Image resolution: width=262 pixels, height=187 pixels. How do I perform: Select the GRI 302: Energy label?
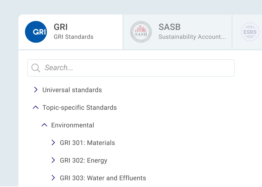pyautogui.click(x=84, y=161)
